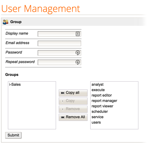Focus the Password input field
The image size is (147, 145).
tap(59, 53)
